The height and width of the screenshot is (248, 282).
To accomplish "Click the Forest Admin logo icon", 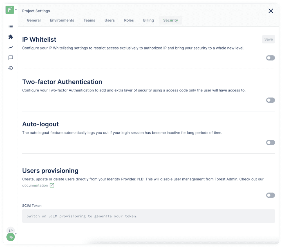I will coord(10,10).
